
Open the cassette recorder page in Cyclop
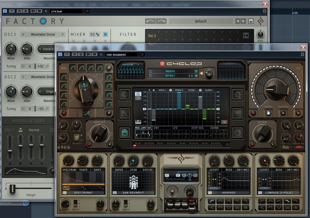tap(237, 113)
